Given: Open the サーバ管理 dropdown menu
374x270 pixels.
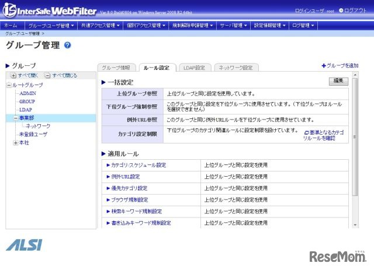Looking at the screenshot, I should [233, 26].
